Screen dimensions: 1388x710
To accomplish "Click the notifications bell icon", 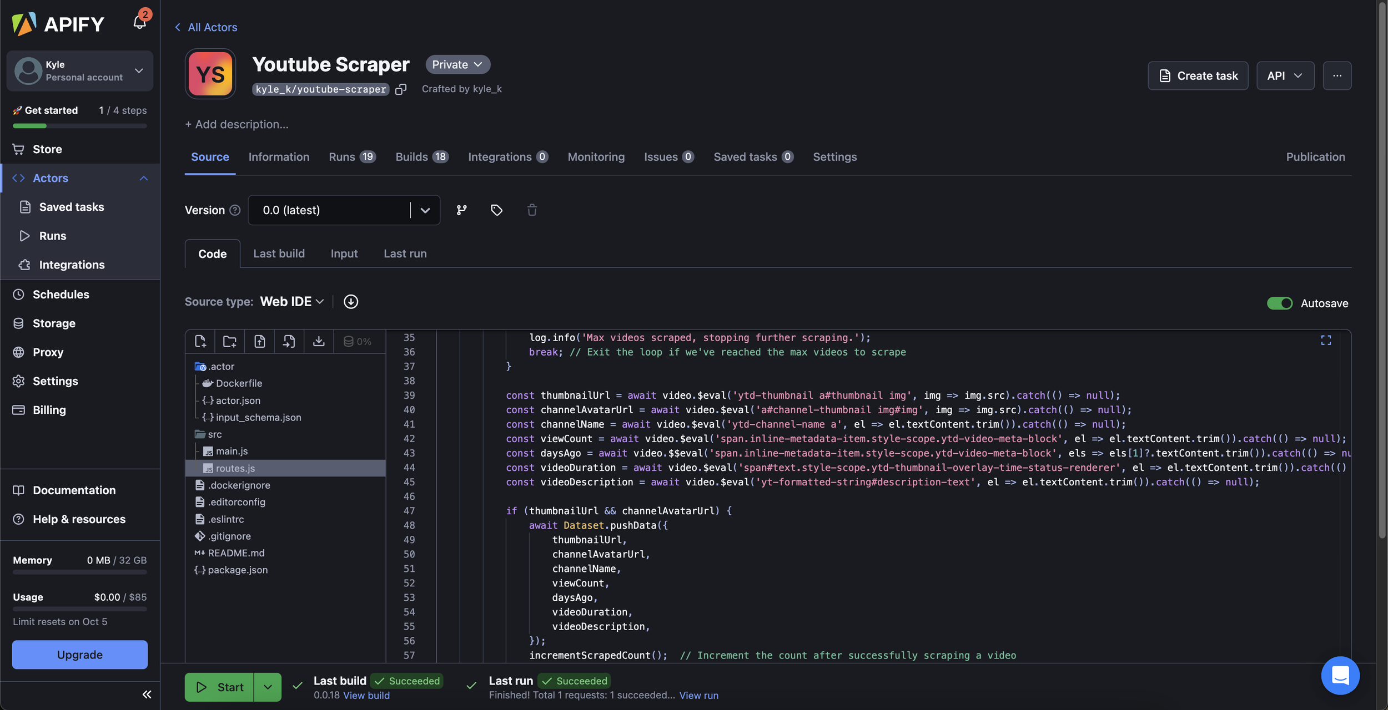I will [139, 22].
